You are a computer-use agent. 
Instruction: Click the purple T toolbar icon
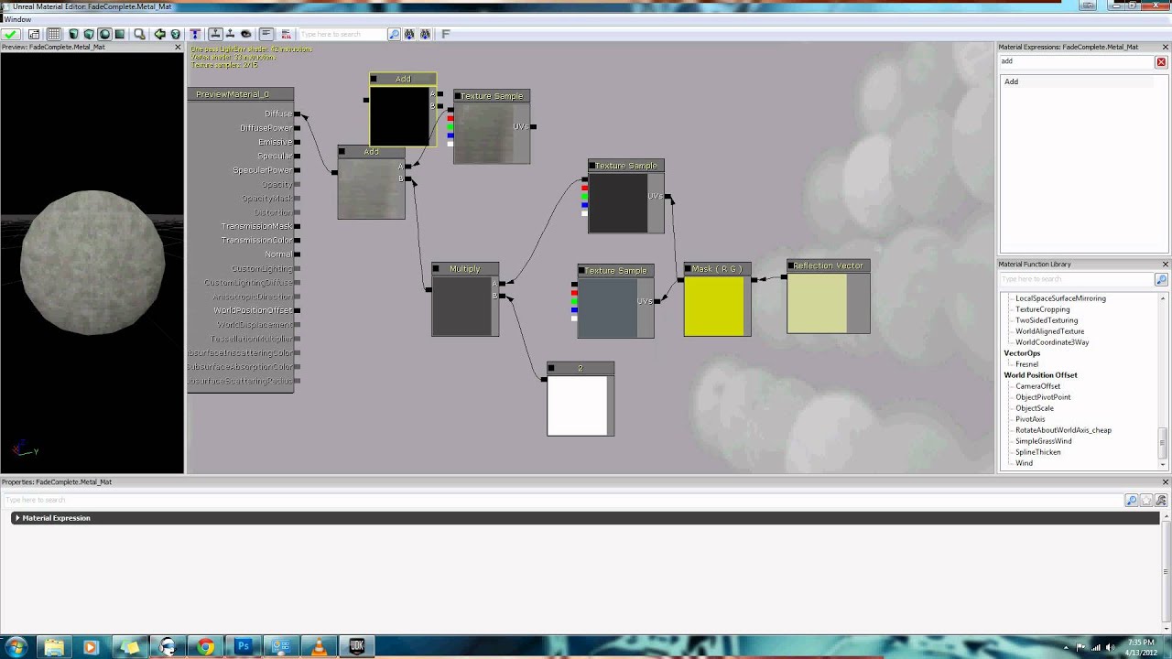(x=194, y=34)
